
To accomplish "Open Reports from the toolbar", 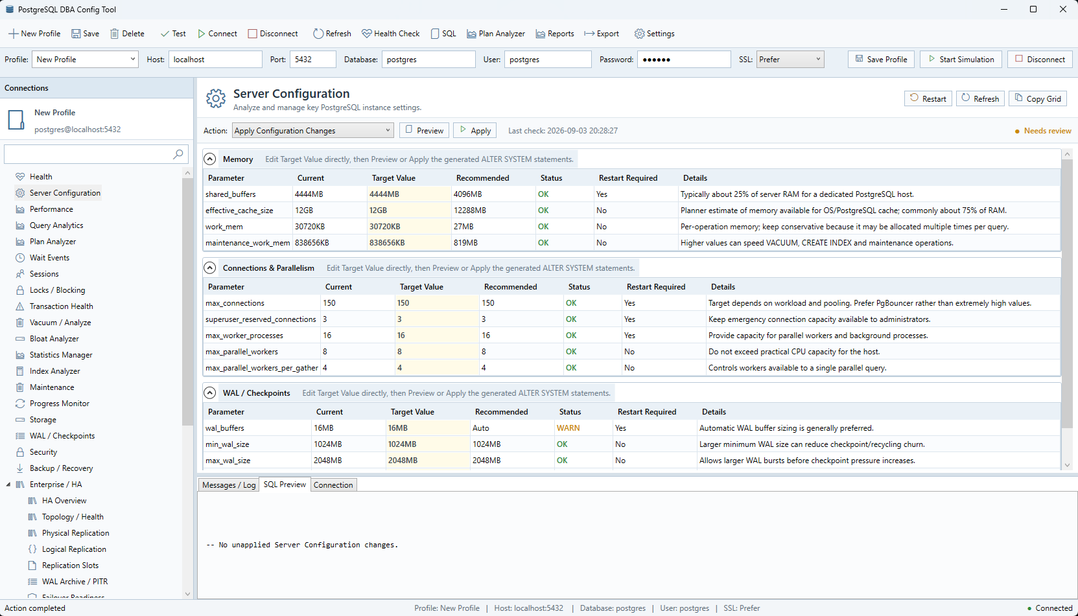I will pyautogui.click(x=555, y=34).
